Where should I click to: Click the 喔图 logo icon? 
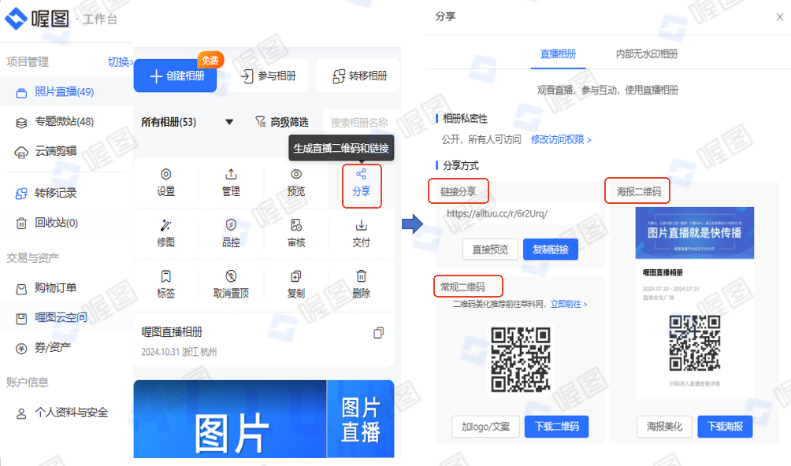(x=16, y=19)
